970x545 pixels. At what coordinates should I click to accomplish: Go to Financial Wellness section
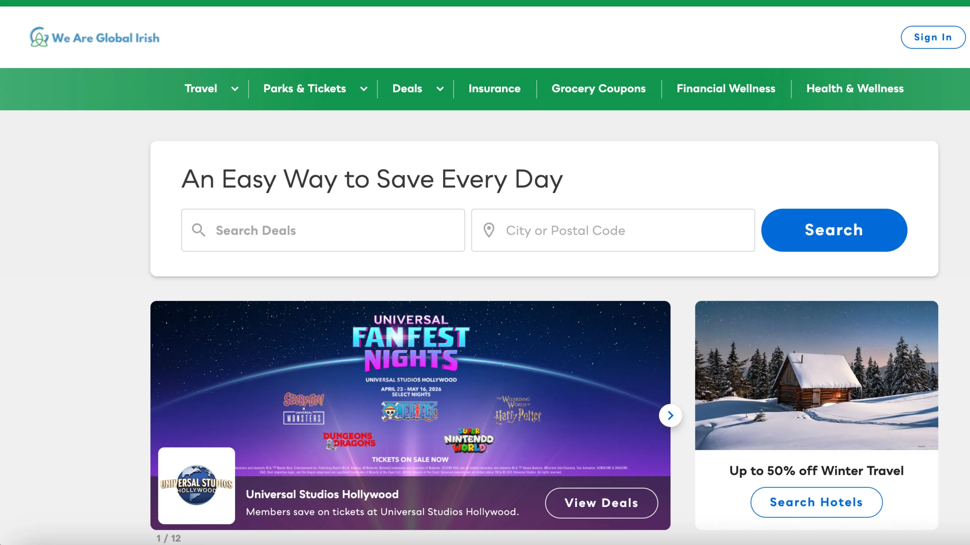click(x=726, y=89)
